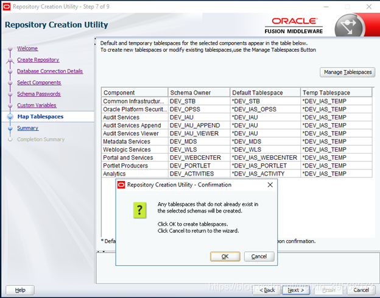Click the Oracle icon in main window title bar
Viewport: 380px width, 298px height.
(x=7, y=7)
